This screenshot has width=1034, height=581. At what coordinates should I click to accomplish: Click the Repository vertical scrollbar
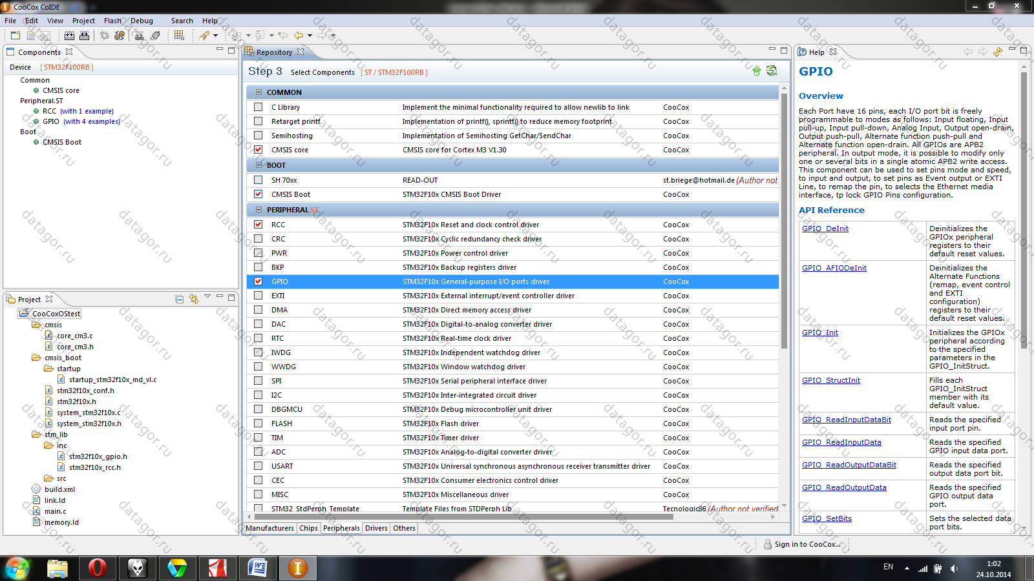pos(784,219)
